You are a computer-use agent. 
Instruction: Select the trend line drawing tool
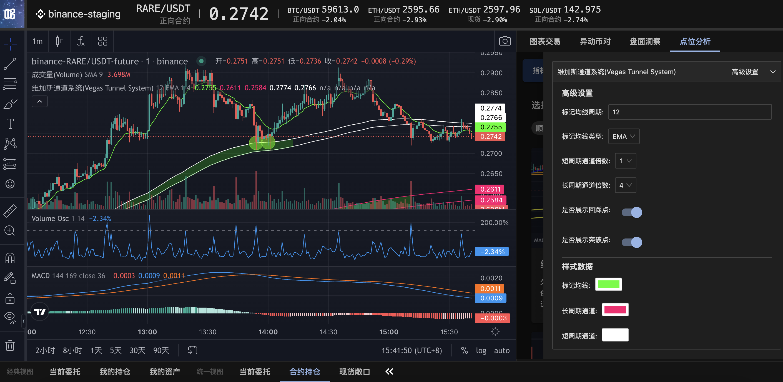[10, 64]
